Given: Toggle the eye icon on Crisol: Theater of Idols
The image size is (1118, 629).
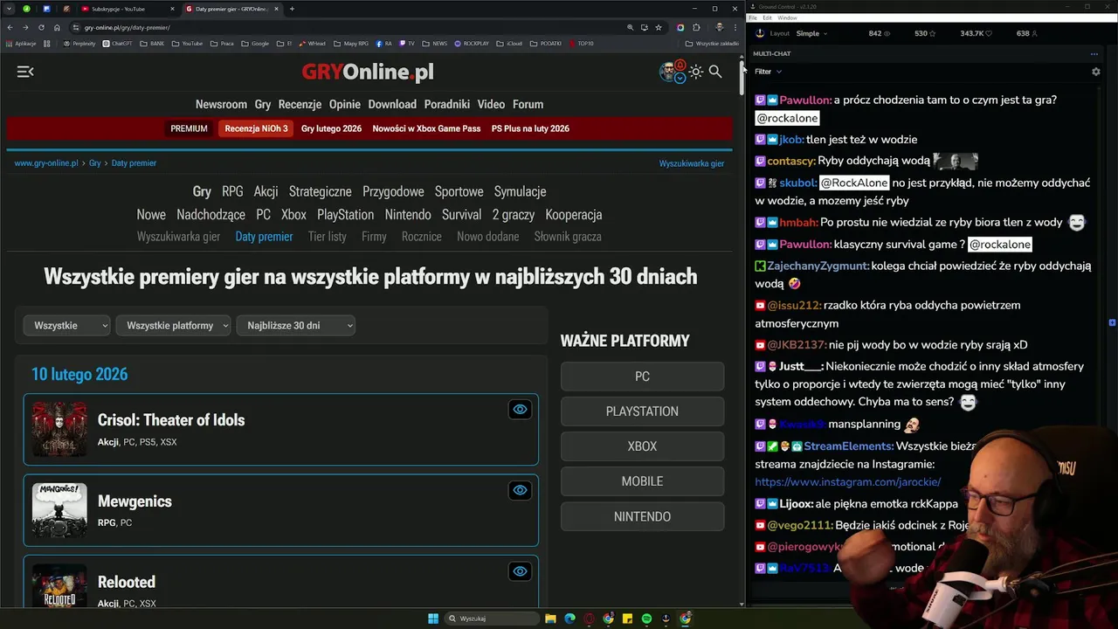Looking at the screenshot, I should pos(520,410).
